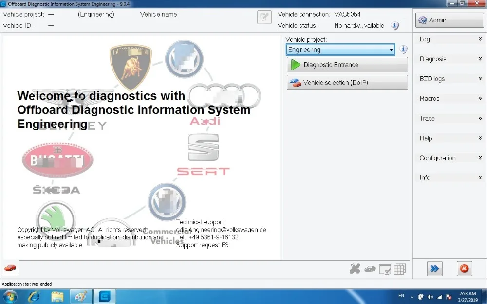Click the edit vehicle note icon

264,18
